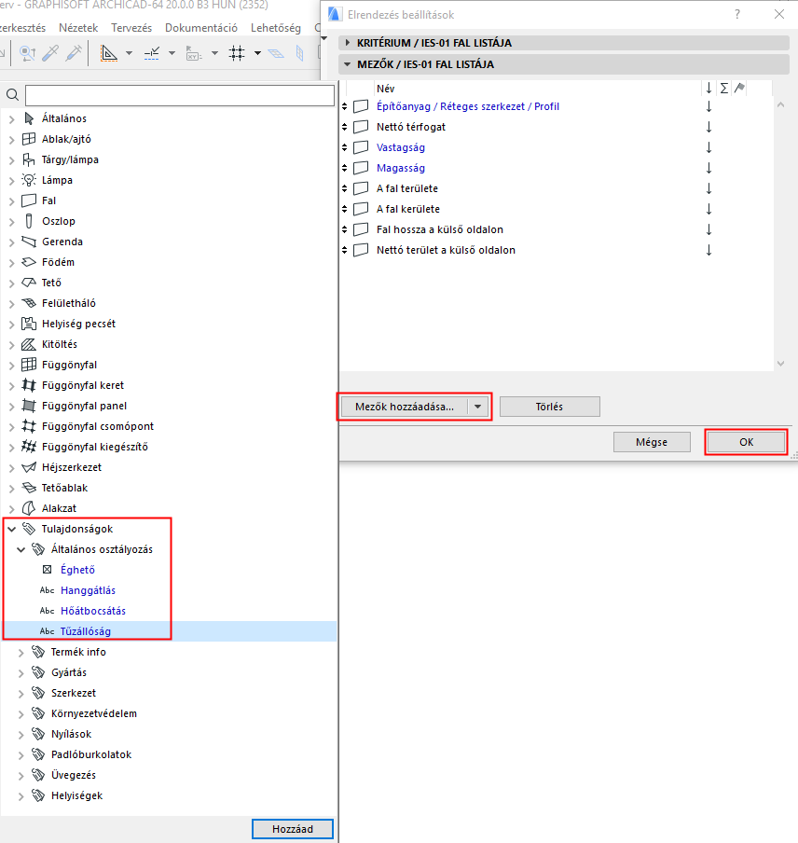Viewport: 798px width, 843px height.
Task: Toggle sort arrow for Nettó térfogat row
Action: [x=709, y=127]
